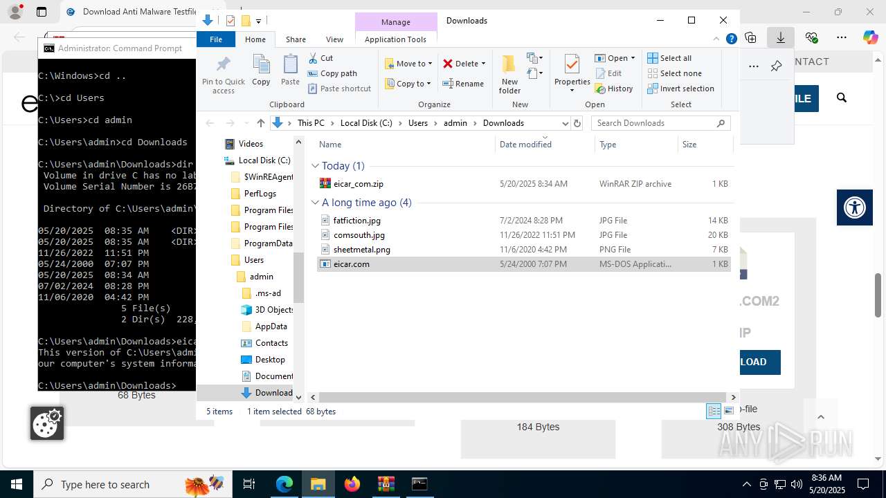Open the Delete dropdown arrow
Image resolution: width=886 pixels, height=498 pixels.
(483, 64)
